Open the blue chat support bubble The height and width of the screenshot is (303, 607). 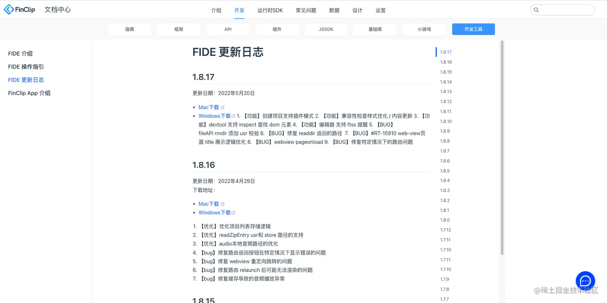(x=585, y=281)
